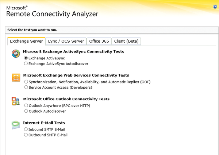Choose Outbound SMTP E-Mail test
This screenshot has height=155, width=219.
click(26, 135)
